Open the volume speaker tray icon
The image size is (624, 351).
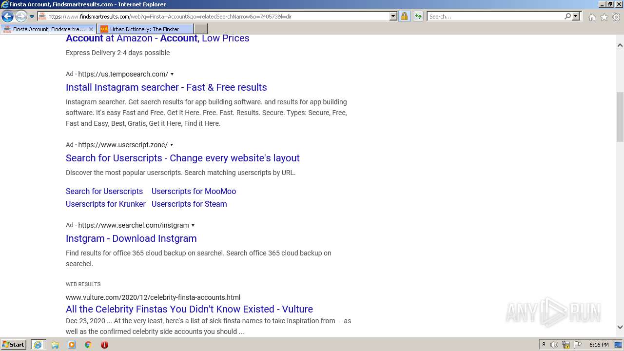[554, 345]
